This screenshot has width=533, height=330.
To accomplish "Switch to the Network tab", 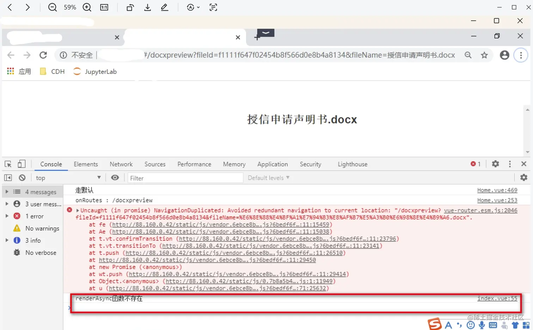I will (121, 164).
